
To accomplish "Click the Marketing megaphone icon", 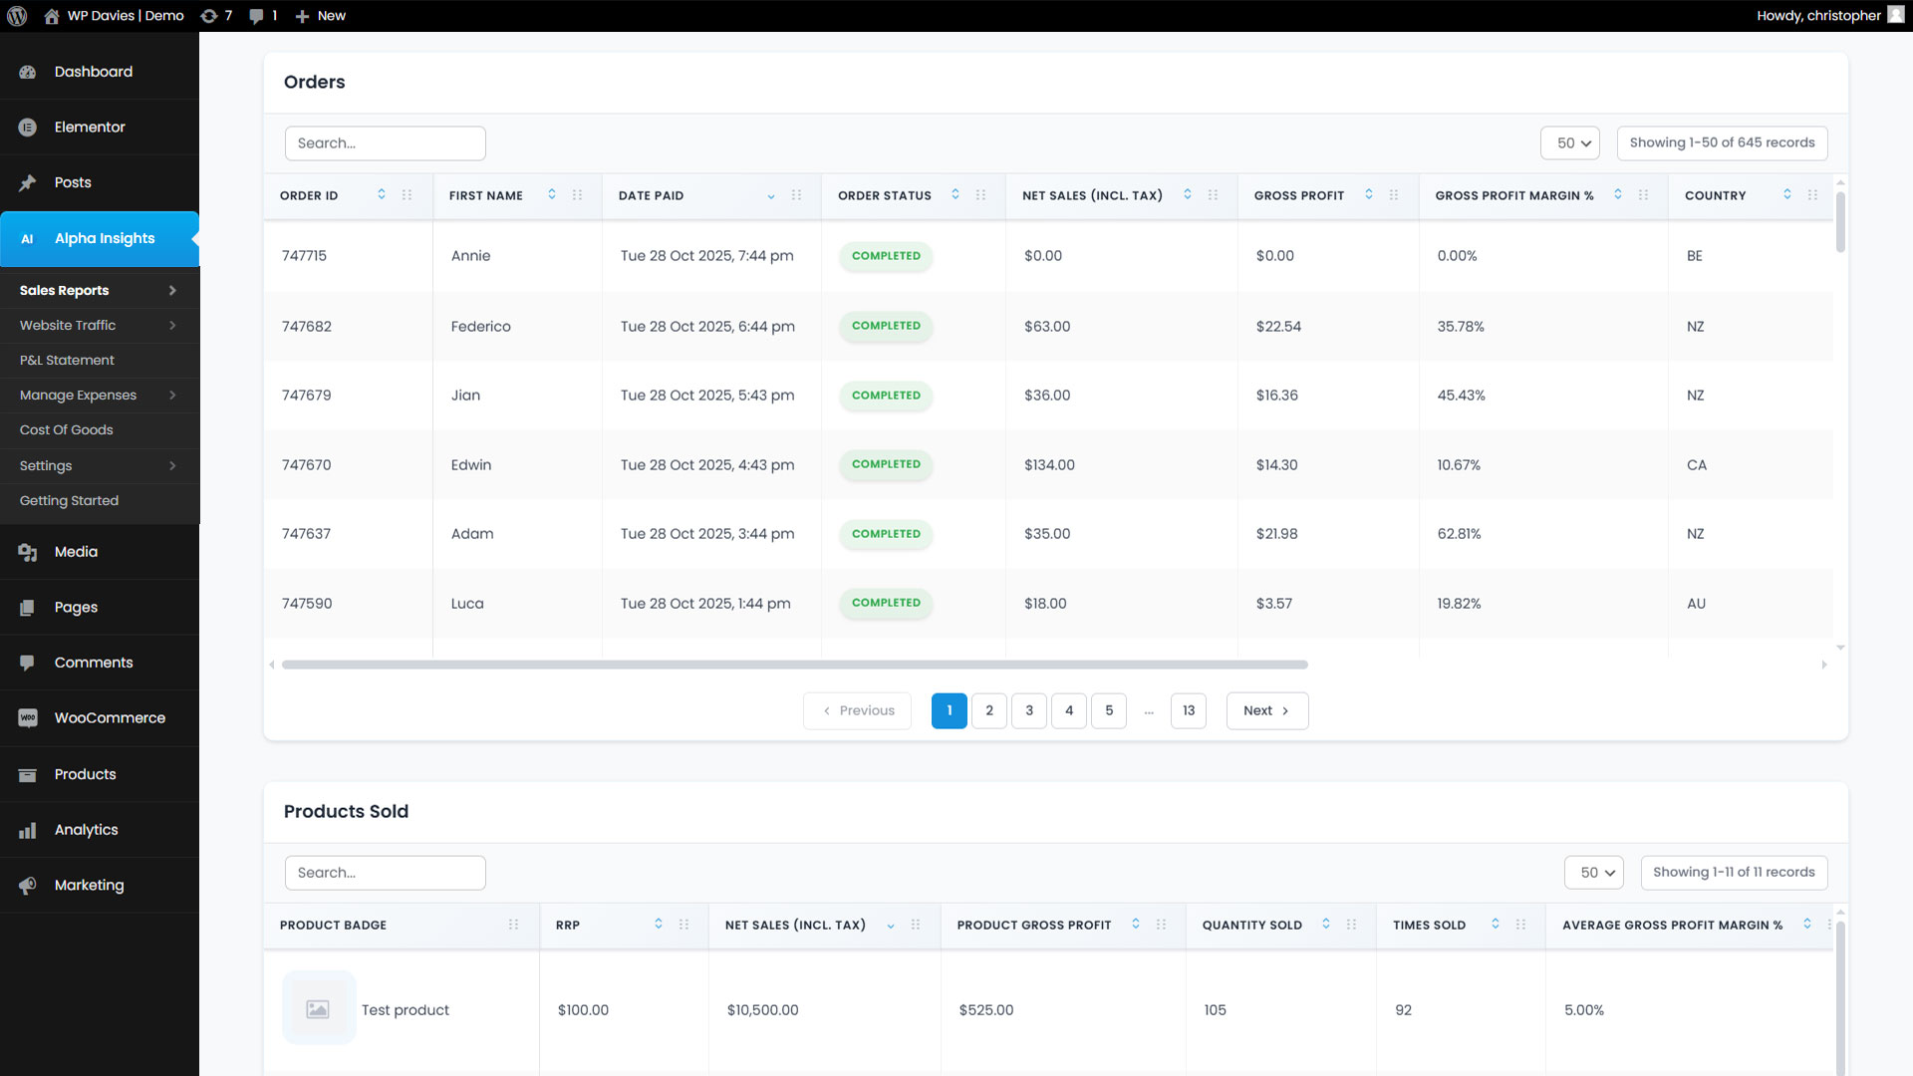I will point(28,886).
